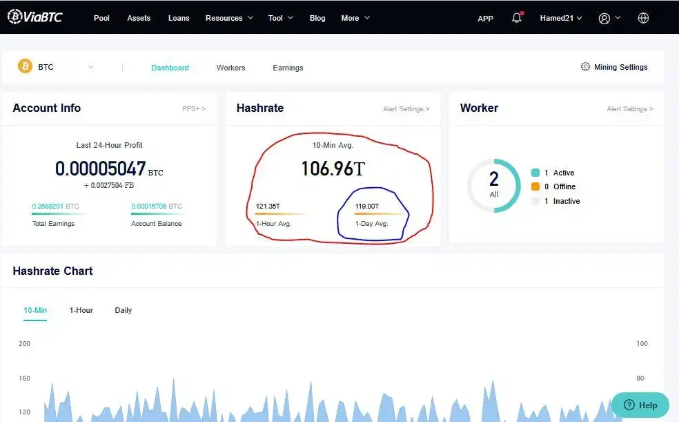The image size is (679, 422).
Task: Click the PPS+ link in Account Info
Action: click(x=193, y=109)
